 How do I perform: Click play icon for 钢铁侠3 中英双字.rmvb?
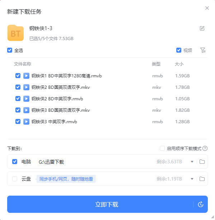26,122
